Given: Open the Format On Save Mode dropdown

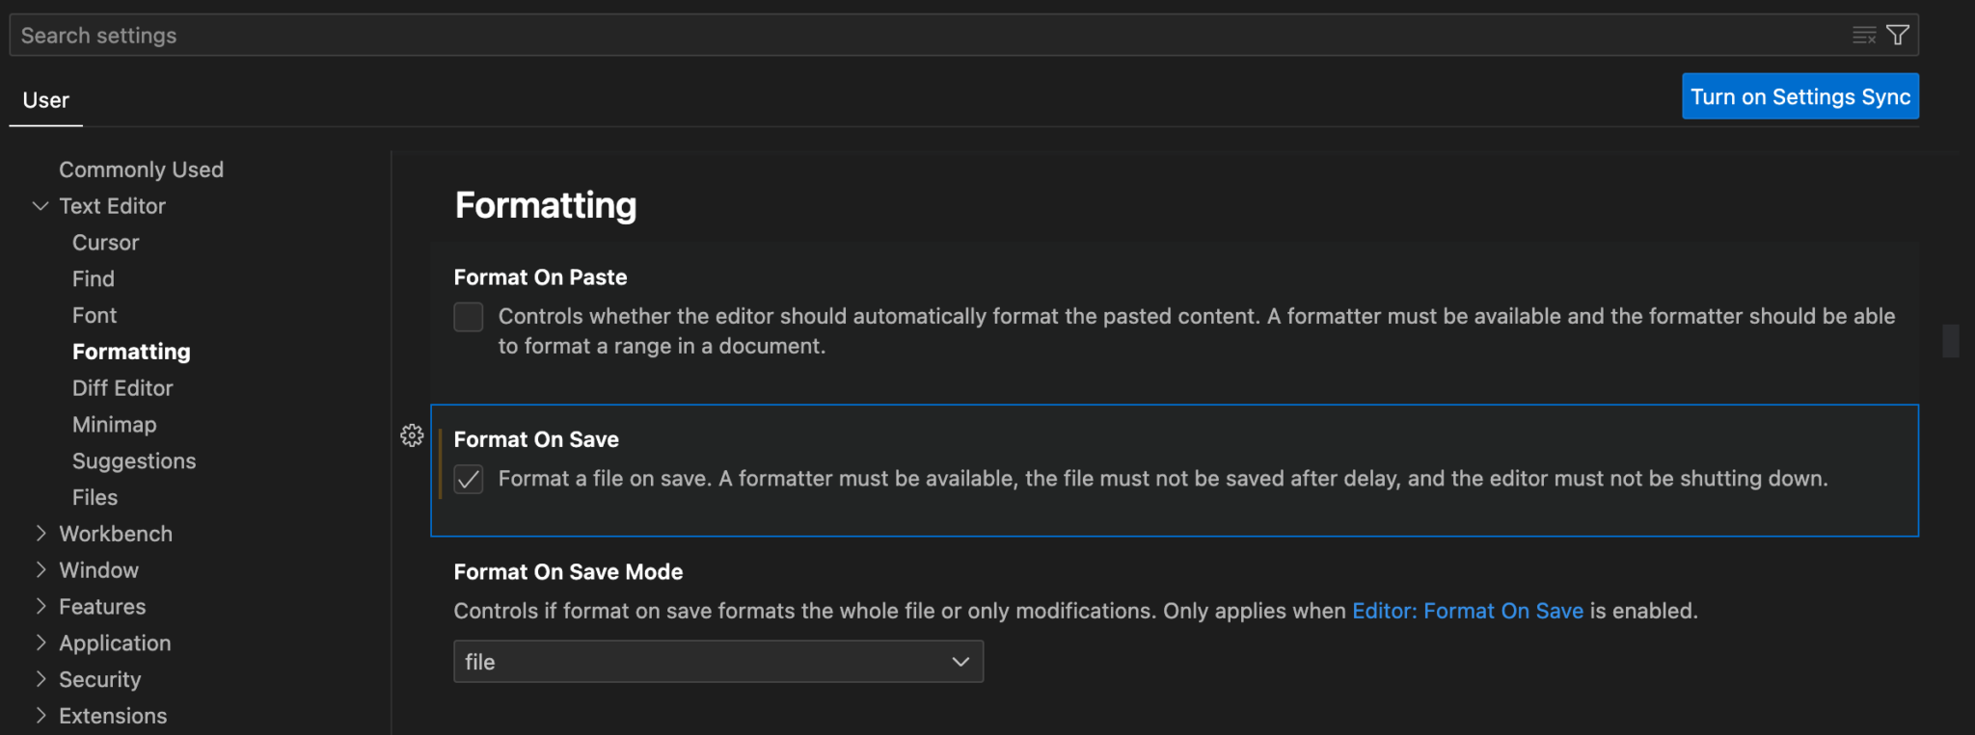Looking at the screenshot, I should click(717, 662).
